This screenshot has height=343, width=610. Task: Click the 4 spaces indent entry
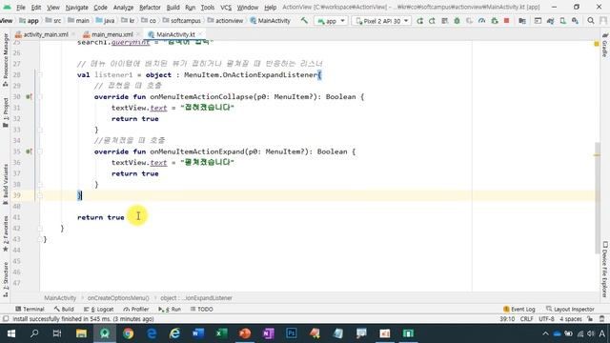(x=571, y=319)
